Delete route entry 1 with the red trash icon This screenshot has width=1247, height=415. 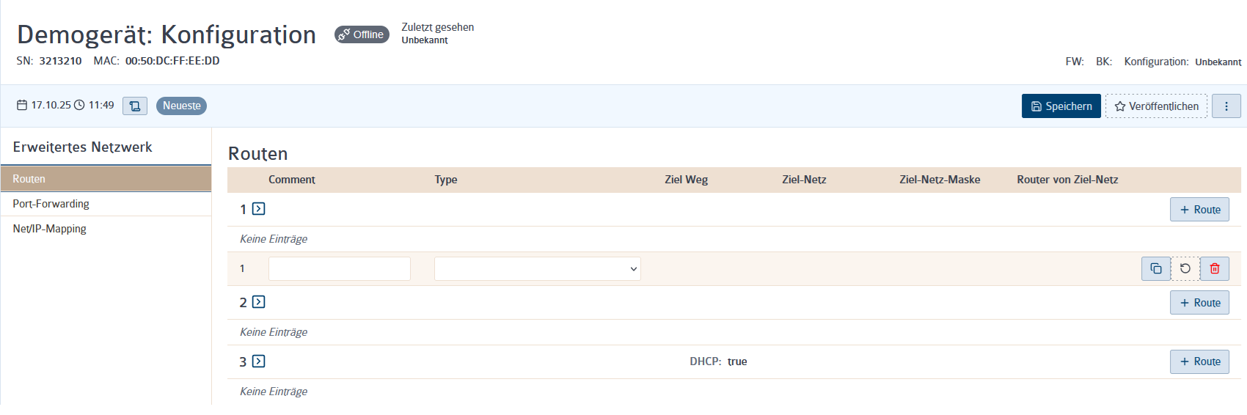[1215, 269]
